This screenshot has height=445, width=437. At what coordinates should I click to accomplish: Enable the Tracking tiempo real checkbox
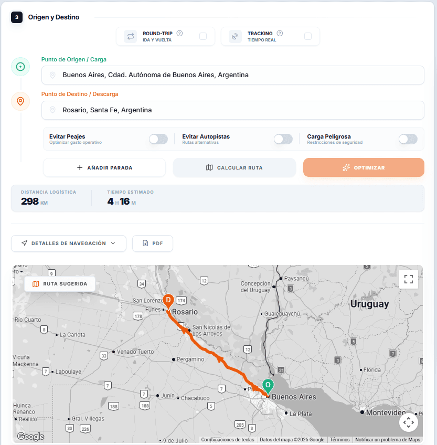click(x=308, y=36)
